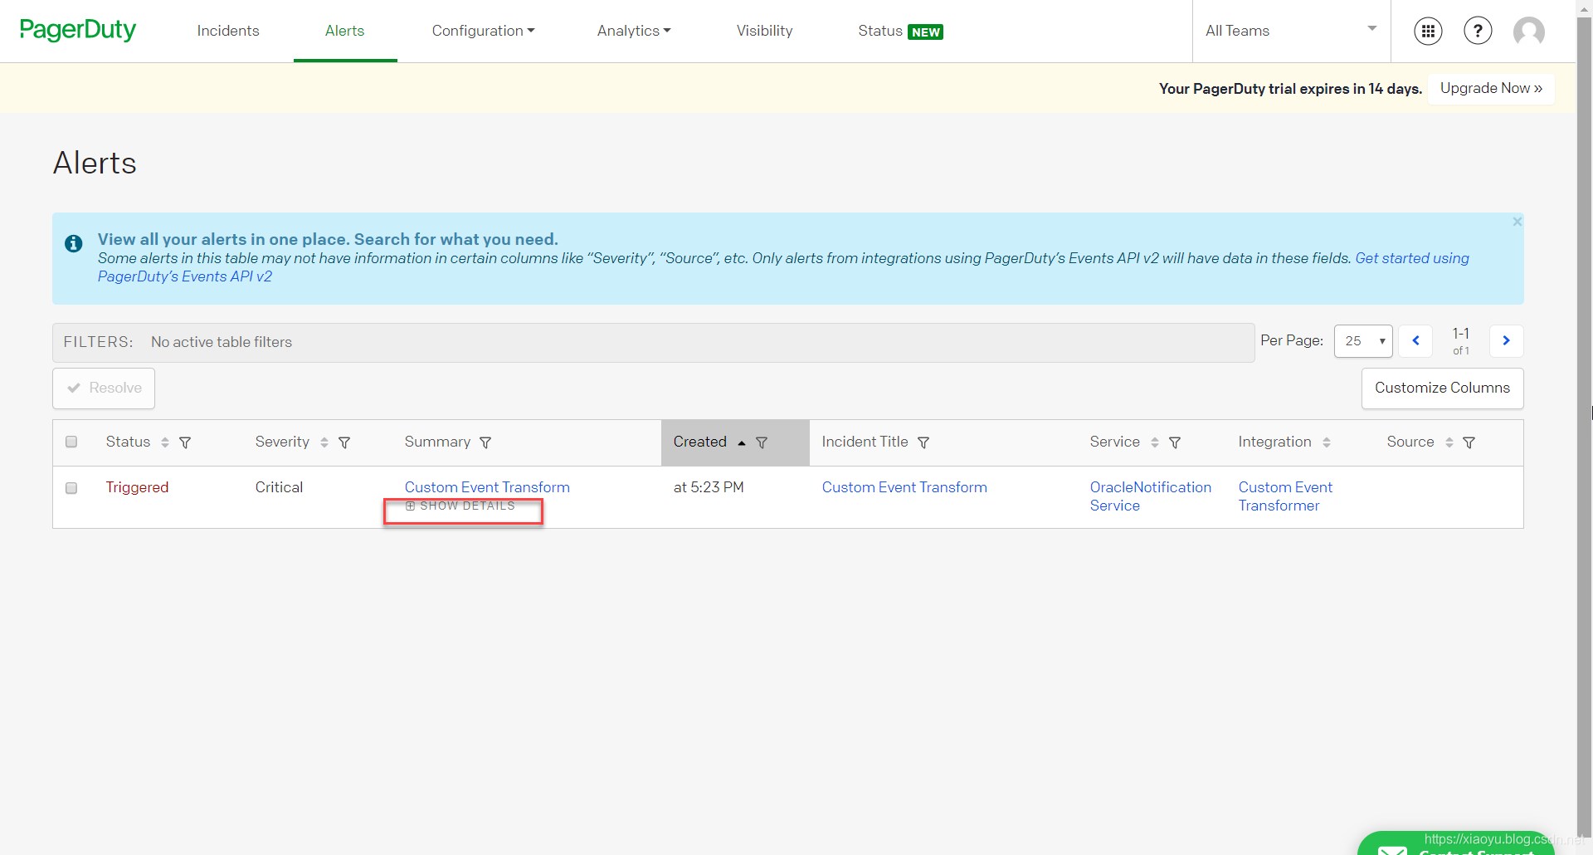Viewport: 1593px width, 855px height.
Task: Check the Triggered alert row checkbox
Action: pos(71,488)
